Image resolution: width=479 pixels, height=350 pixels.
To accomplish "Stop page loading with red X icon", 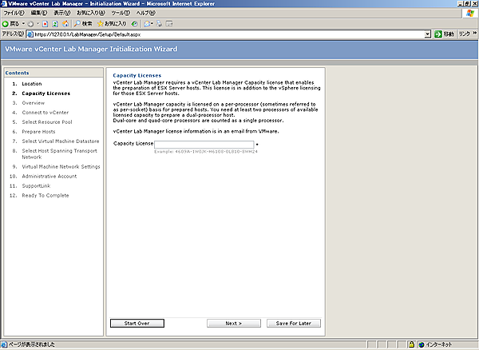I will click(45, 24).
